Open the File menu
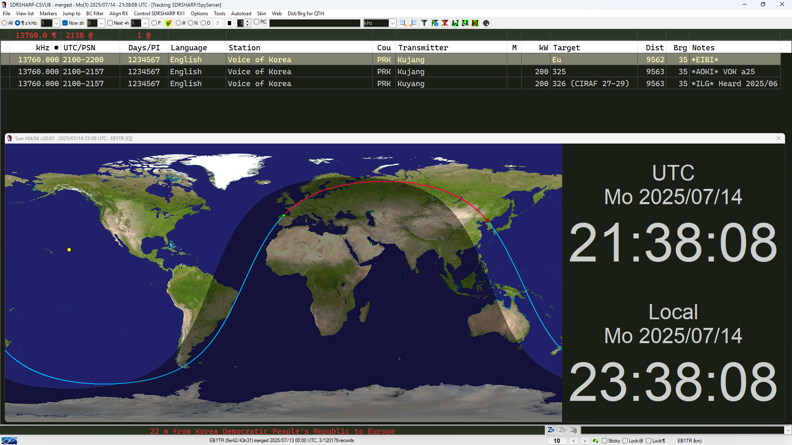Screen dimensions: 792x445 click(7, 14)
